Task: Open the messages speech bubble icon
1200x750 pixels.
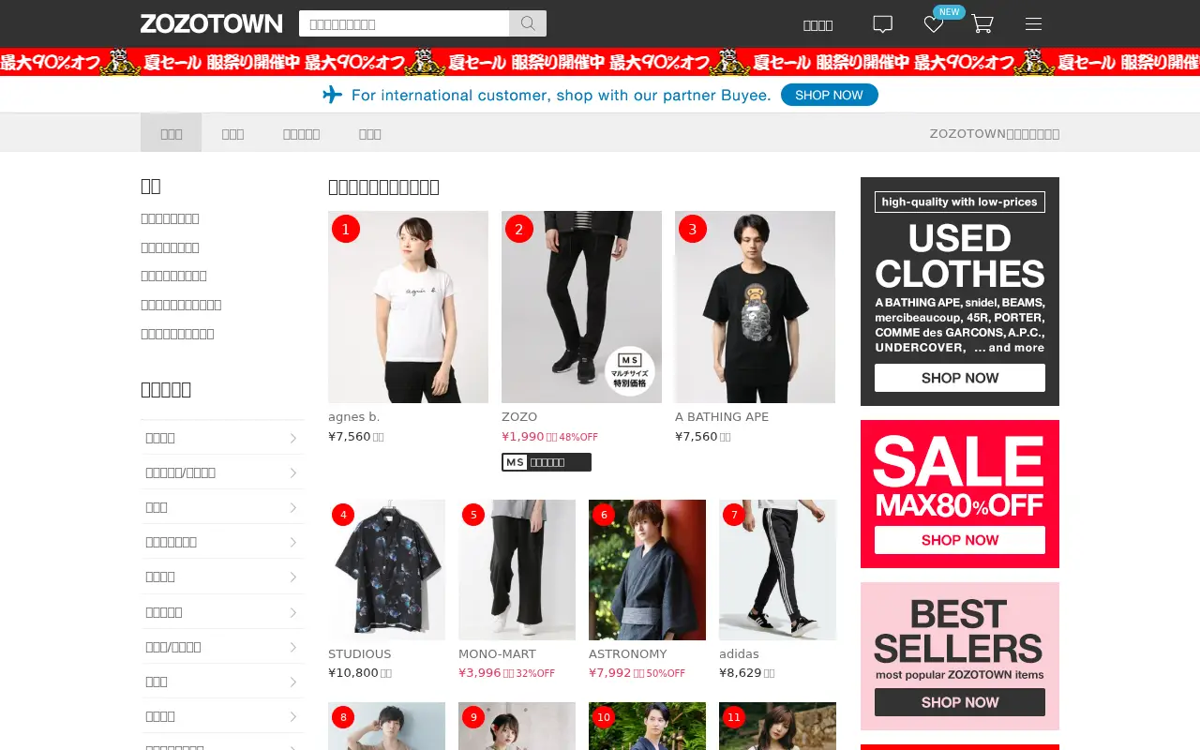Action: point(882,24)
